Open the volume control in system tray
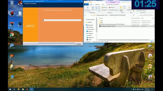Image resolution: width=163 pixels, height=91 pixels. pos(140,89)
